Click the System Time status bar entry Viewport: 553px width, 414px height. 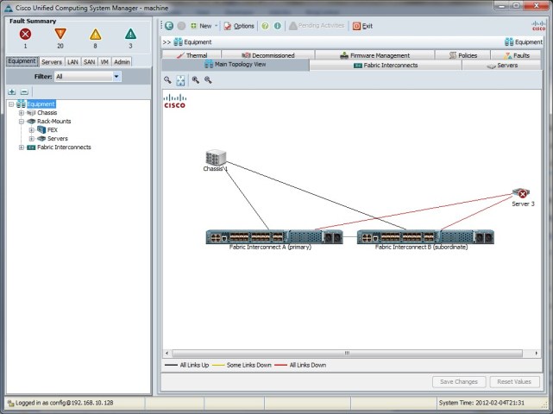pos(481,403)
